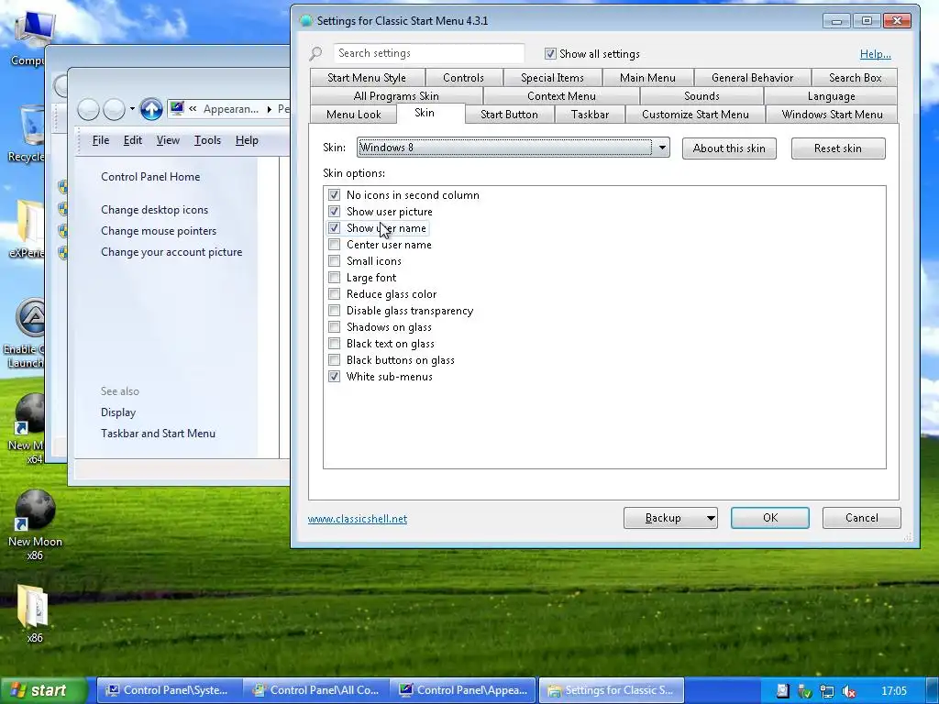Open the General Behavior tab
The height and width of the screenshot is (704, 939).
[x=752, y=78]
